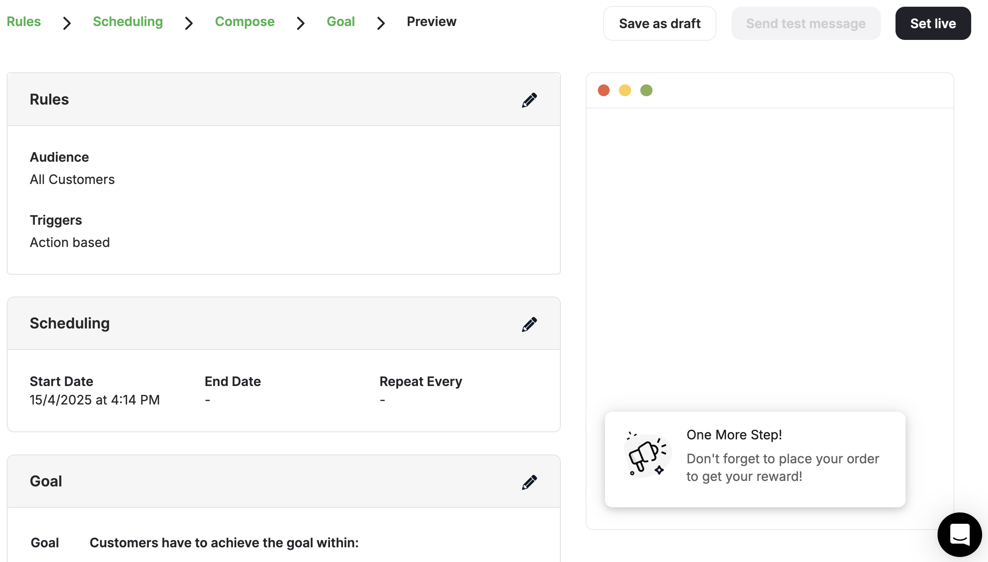988x562 pixels.
Task: Save the campaign as draft
Action: 659,23
